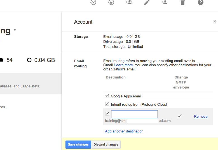Screen dimensions: 218x150
Task: Click the Account panel title
Action: click(x=83, y=22)
